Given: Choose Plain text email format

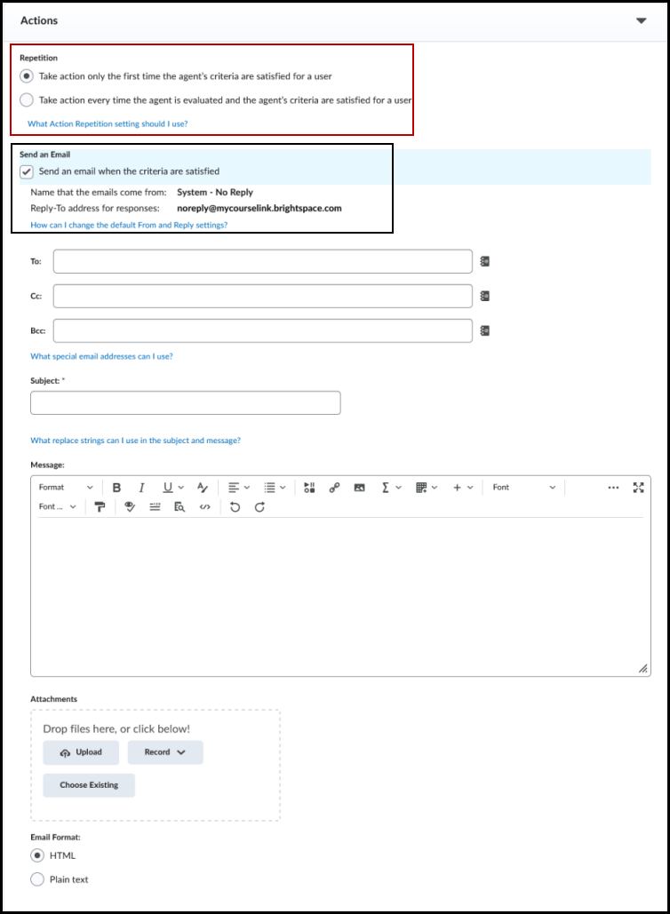Looking at the screenshot, I should coord(37,879).
